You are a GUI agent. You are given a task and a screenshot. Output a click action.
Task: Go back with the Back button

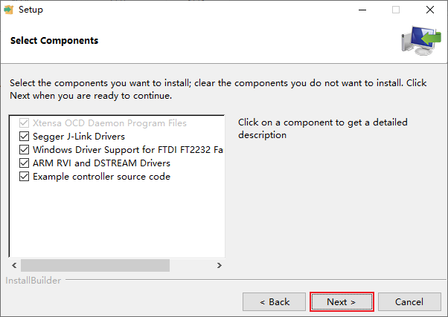(x=275, y=302)
